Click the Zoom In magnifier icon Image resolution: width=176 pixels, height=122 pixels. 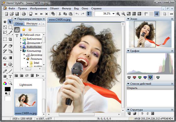(118, 14)
